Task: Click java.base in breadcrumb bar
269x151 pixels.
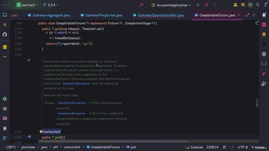Action: pyautogui.click(x=28, y=147)
